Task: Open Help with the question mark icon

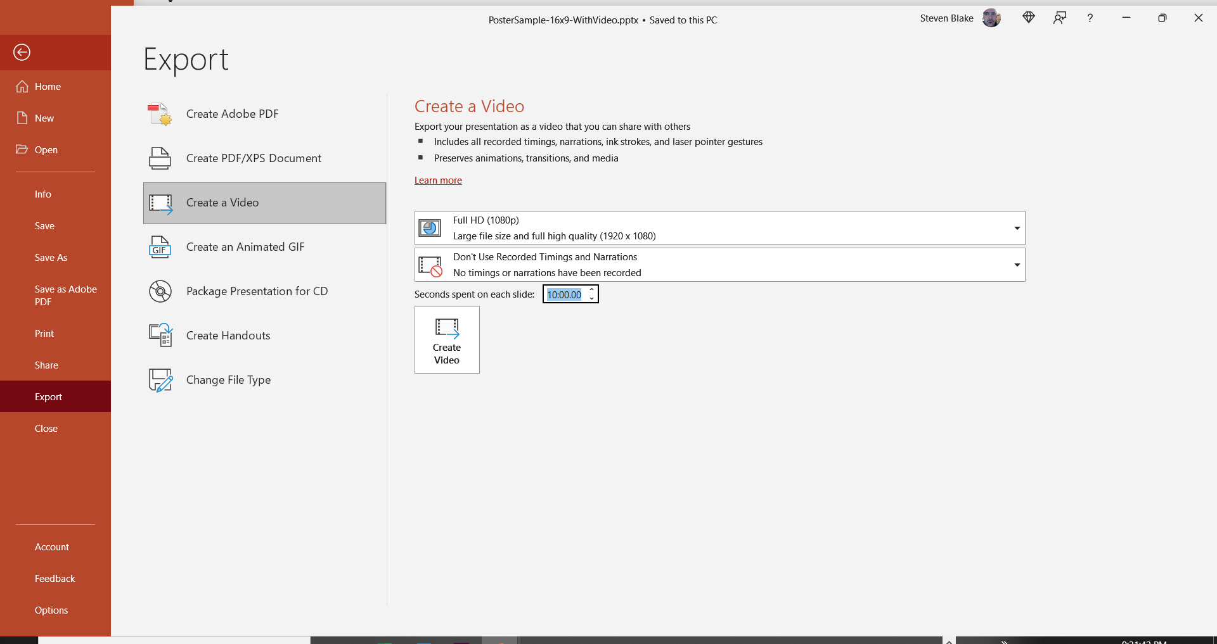Action: click(x=1090, y=18)
